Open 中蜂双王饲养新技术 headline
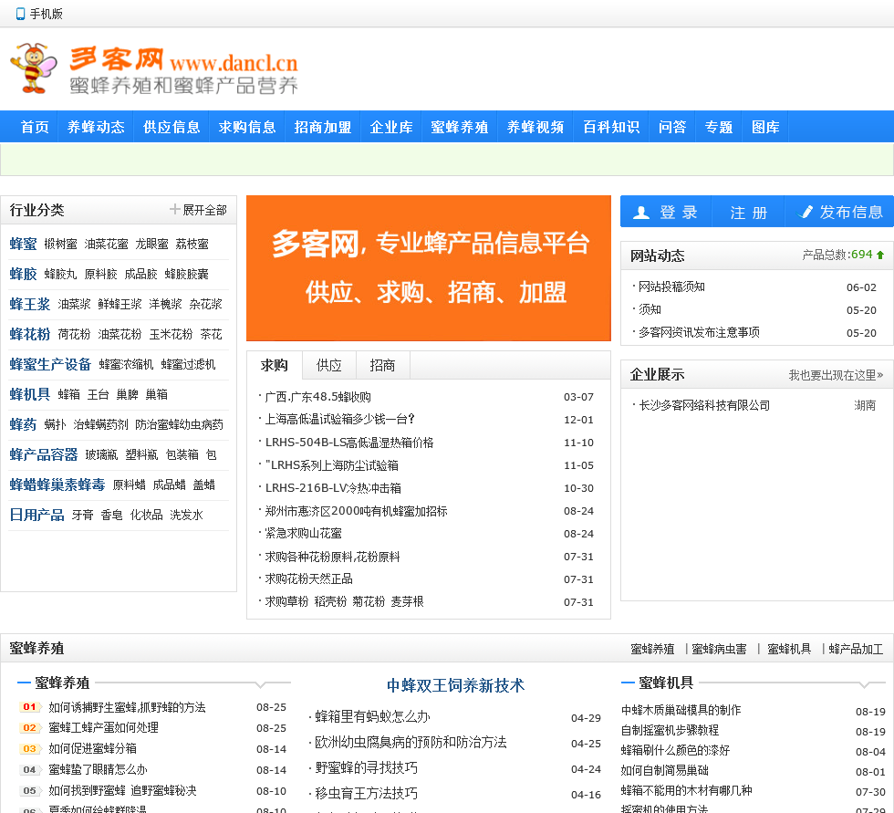 [x=455, y=685]
